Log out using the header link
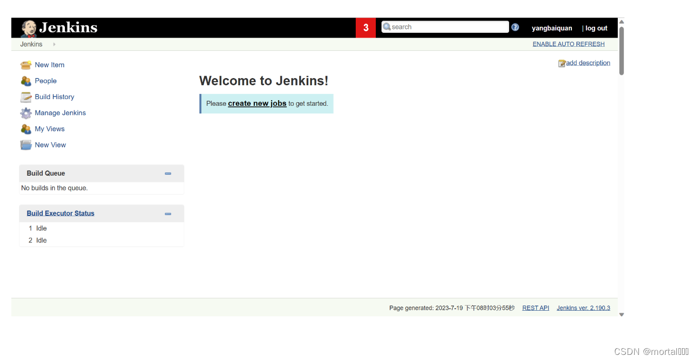Image resolution: width=696 pixels, height=360 pixels. pyautogui.click(x=596, y=28)
